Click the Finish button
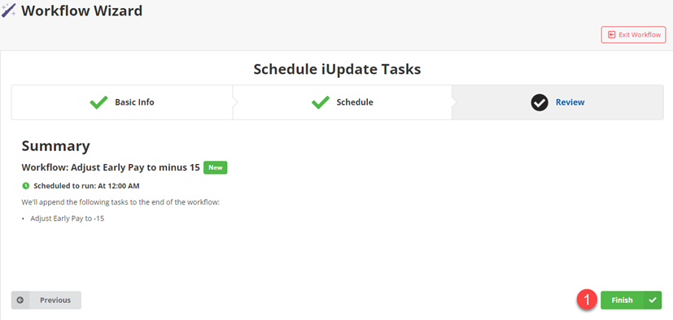The height and width of the screenshot is (320, 673). pos(631,301)
